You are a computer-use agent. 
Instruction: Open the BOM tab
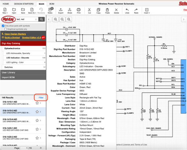point(52,4)
